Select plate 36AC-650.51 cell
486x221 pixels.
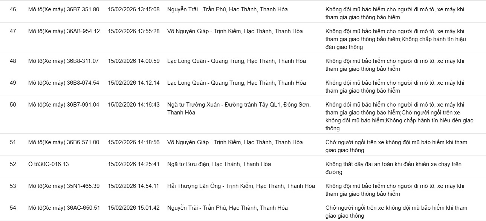[64, 208]
